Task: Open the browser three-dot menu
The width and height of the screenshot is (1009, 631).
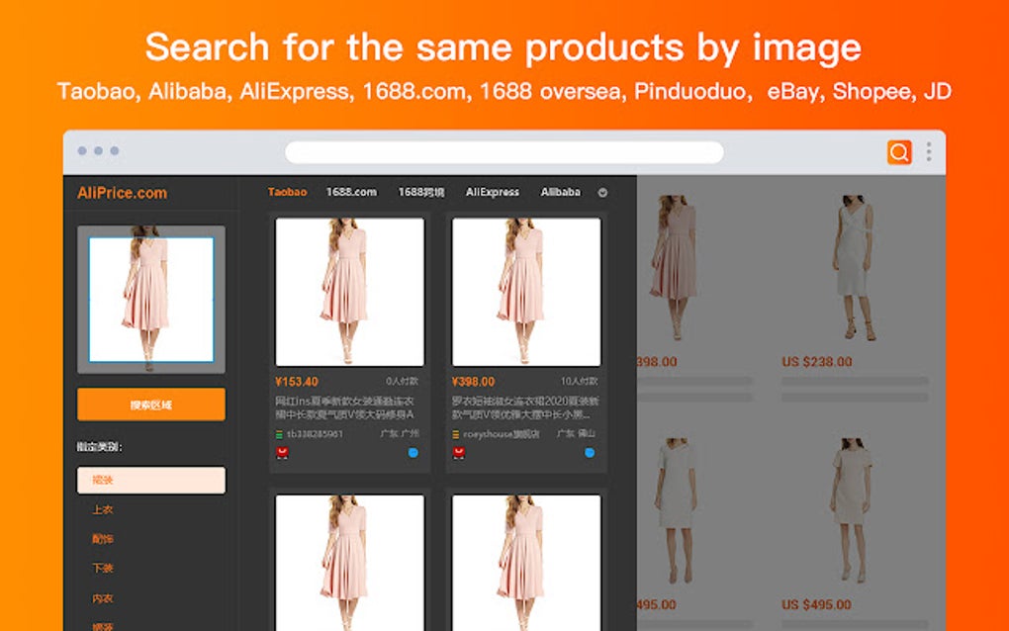Action: (927, 151)
